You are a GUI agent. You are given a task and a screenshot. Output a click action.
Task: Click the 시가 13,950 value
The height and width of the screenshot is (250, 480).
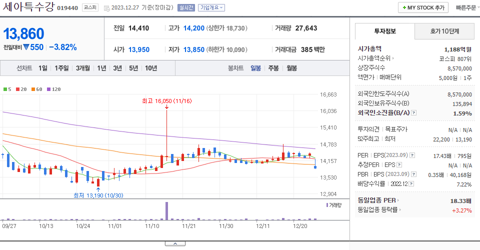pos(139,49)
